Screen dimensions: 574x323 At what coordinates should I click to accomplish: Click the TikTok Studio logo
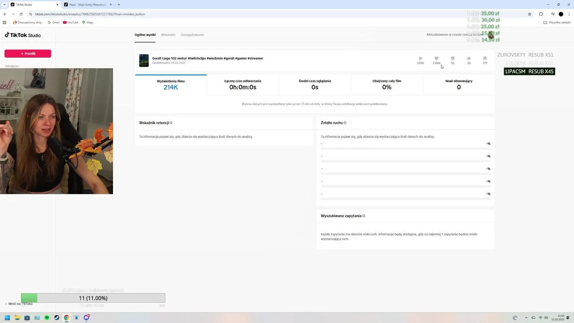click(x=22, y=35)
